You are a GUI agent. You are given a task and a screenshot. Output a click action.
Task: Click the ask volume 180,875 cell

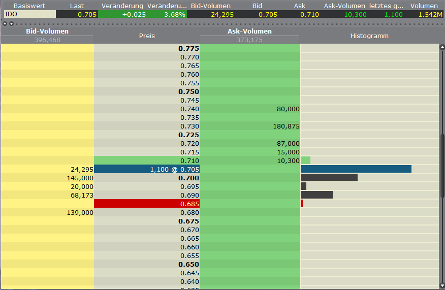pyautogui.click(x=250, y=126)
